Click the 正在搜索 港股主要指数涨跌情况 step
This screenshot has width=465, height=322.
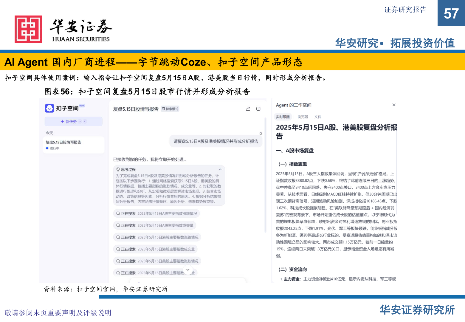157,237
